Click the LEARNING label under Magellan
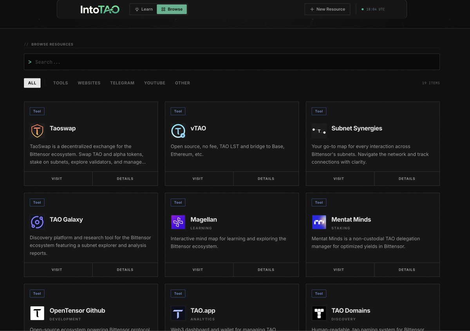470x331 pixels. 201,228
